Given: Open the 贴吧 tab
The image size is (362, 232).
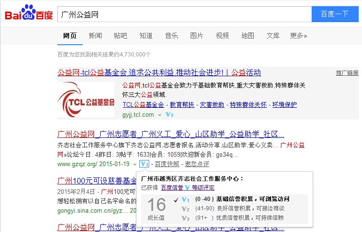Looking at the screenshot, I should point(121,36).
